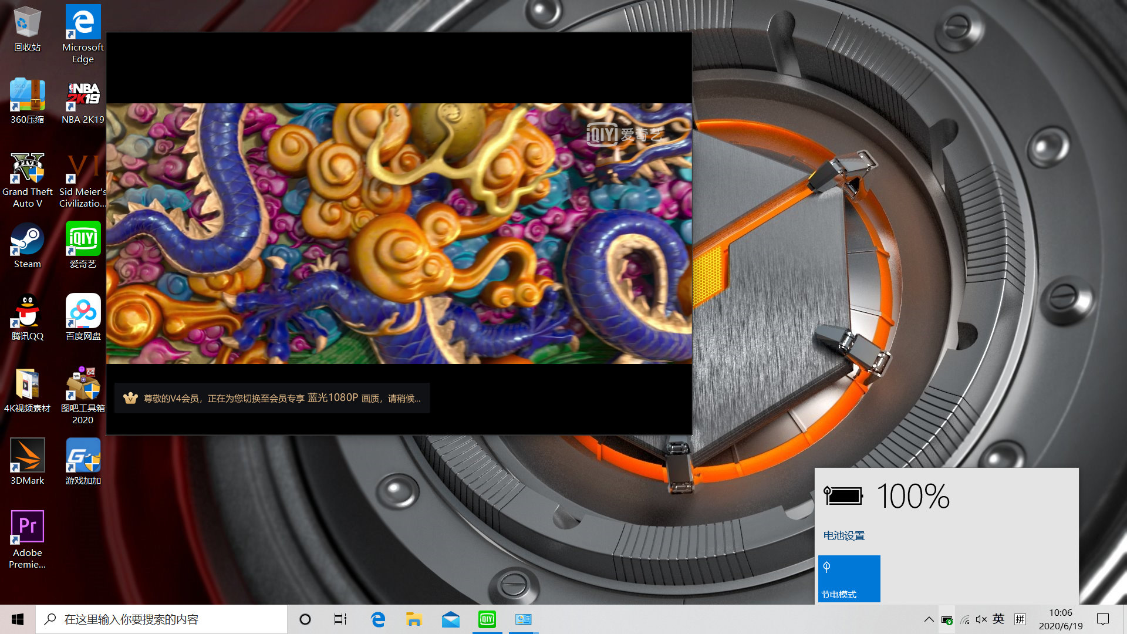Screen dimensions: 1127x634
Task: Launch Edge from the taskbar
Action: 378,619
